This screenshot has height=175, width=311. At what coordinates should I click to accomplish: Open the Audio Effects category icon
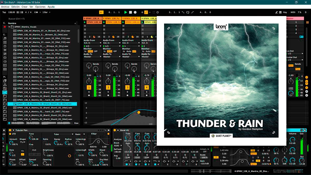coord(5,50)
